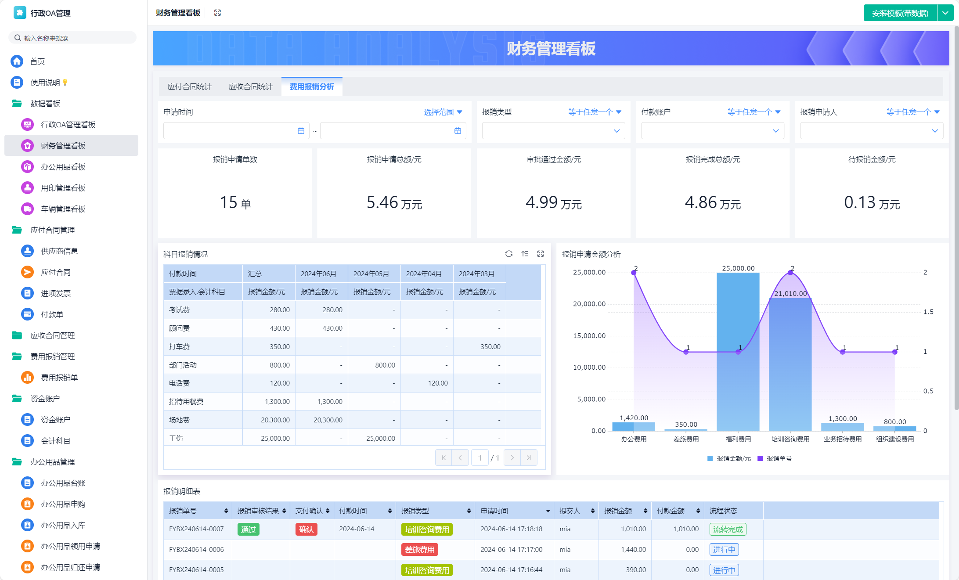Viewport: 959px width, 580px height.
Task: Open the start date calendar picker
Action: click(x=301, y=131)
